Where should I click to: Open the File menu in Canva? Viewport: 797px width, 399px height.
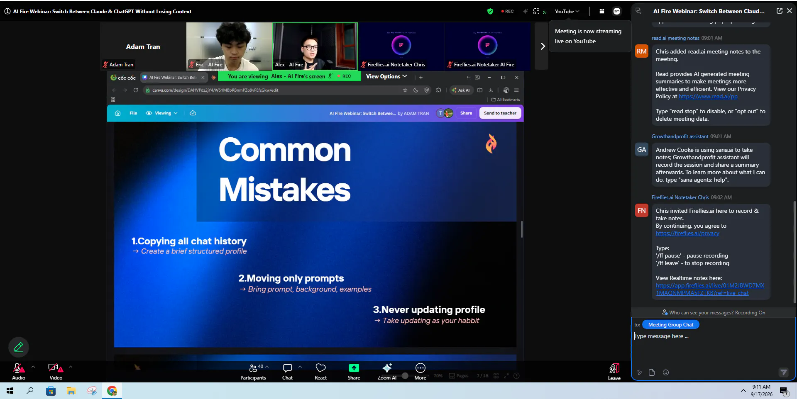coord(133,113)
